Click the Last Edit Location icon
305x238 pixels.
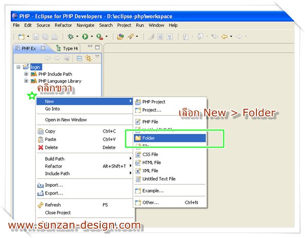point(215,37)
